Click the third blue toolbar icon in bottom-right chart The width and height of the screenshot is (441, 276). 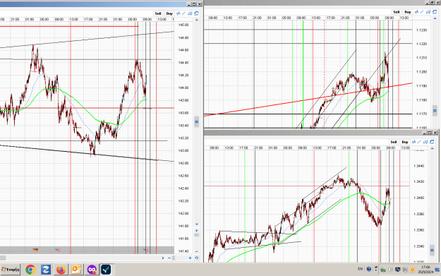click(425, 142)
